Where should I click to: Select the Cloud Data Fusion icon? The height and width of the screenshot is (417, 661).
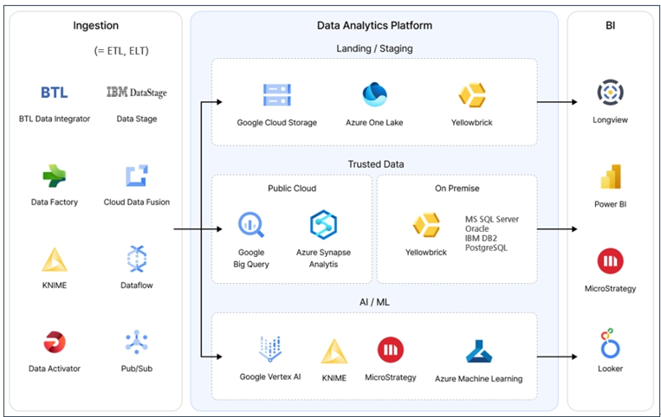coord(137,176)
